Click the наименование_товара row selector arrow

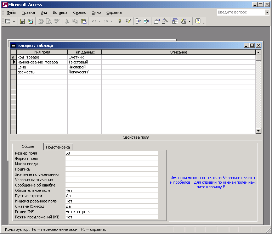click(13, 62)
